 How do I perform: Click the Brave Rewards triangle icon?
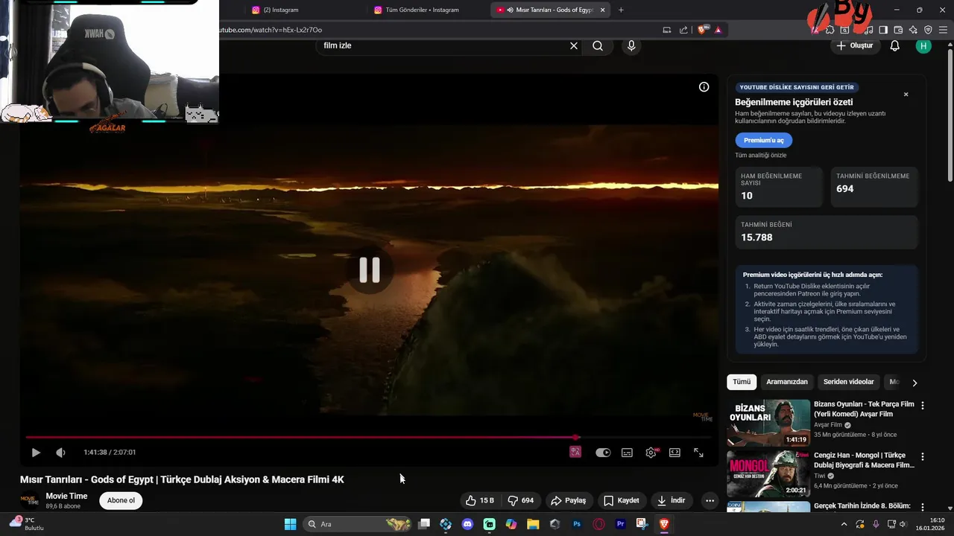pyautogui.click(x=718, y=30)
